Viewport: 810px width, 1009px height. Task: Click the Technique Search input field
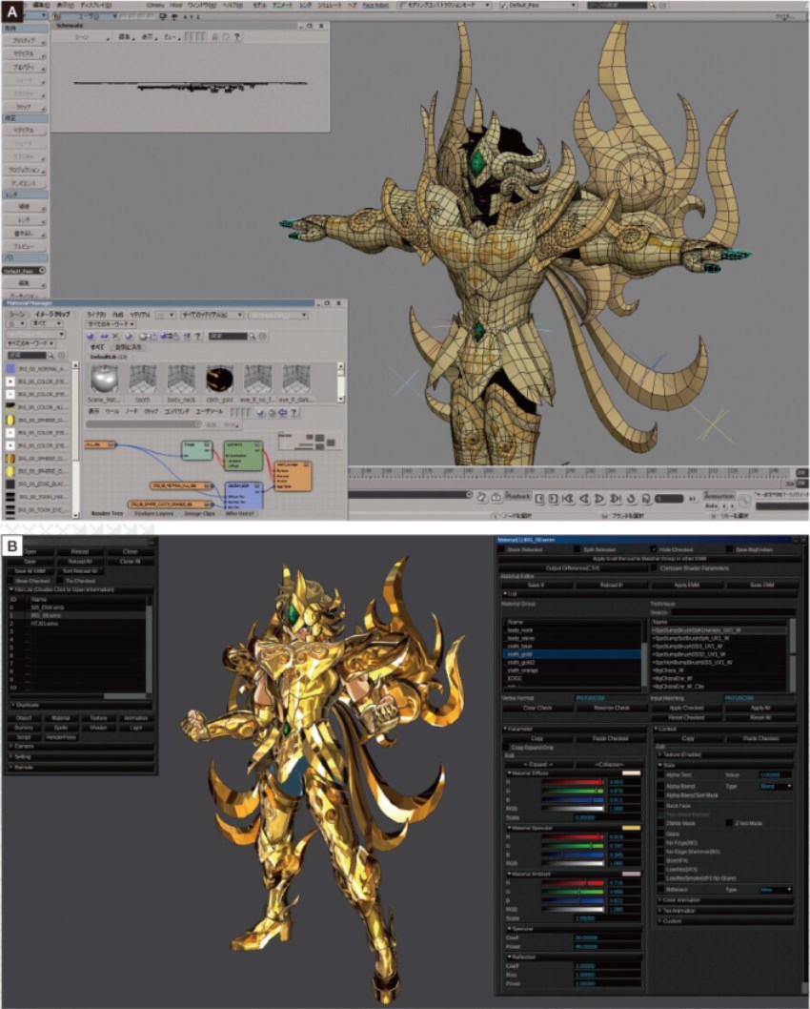point(733,612)
